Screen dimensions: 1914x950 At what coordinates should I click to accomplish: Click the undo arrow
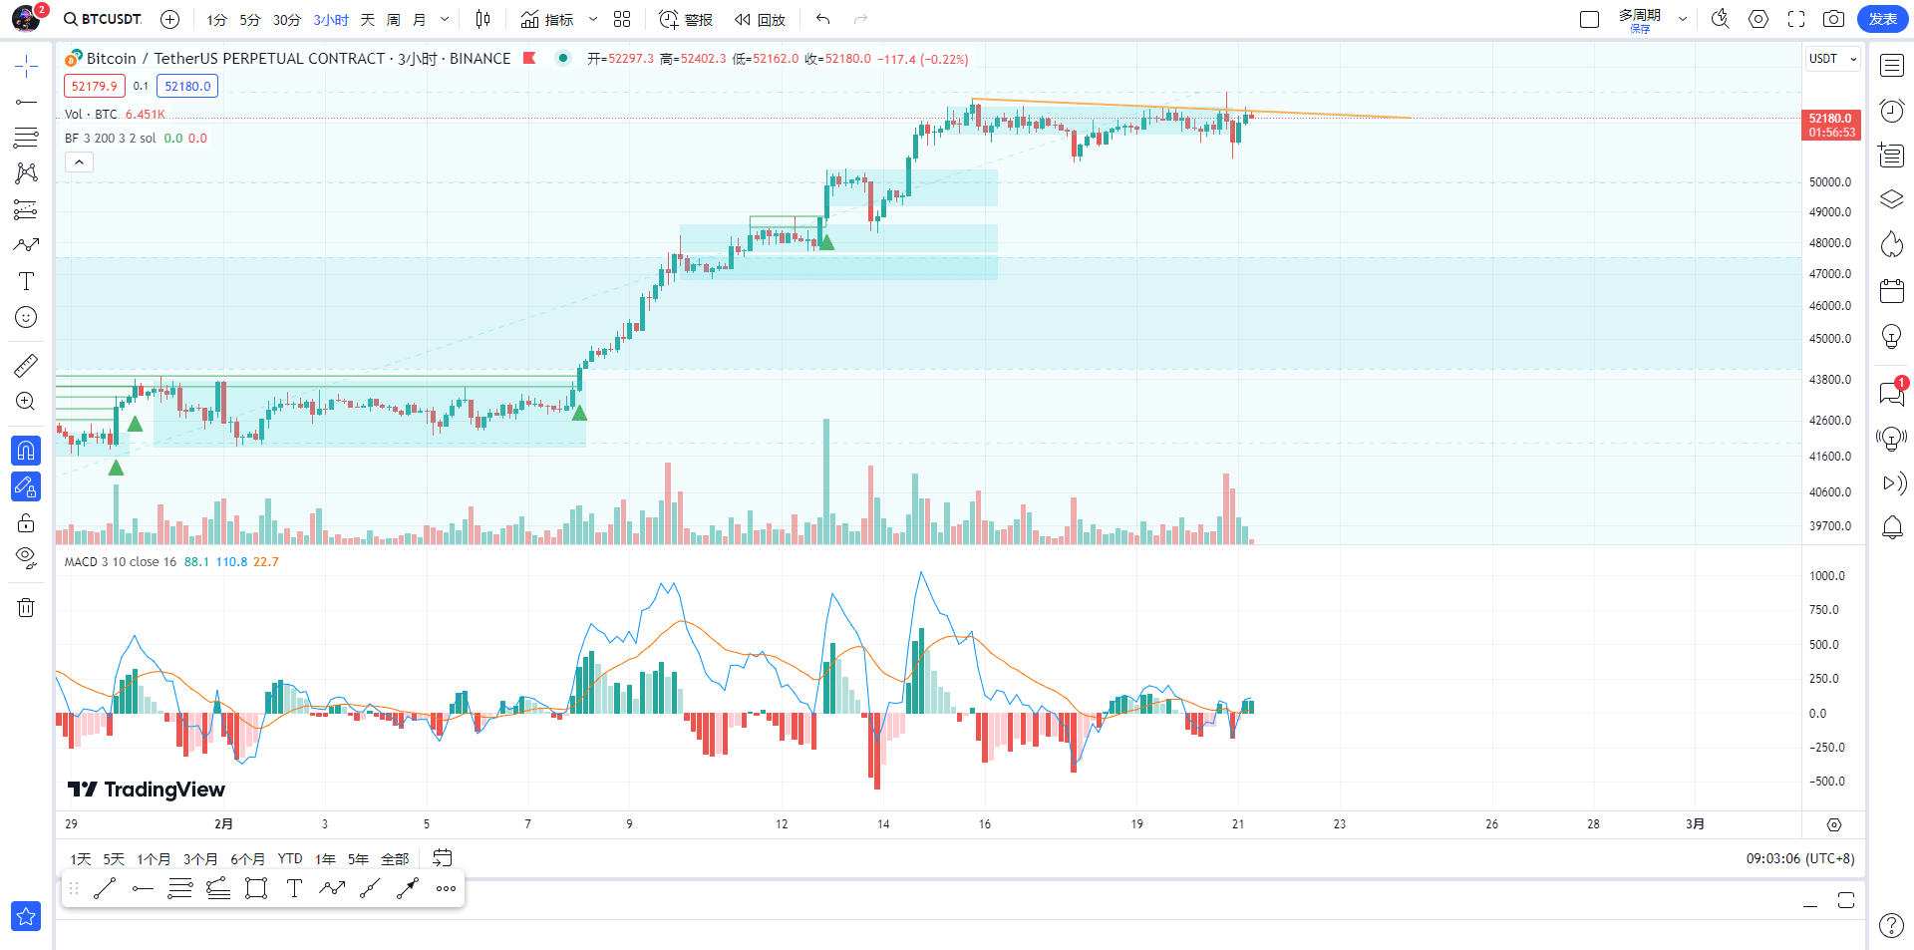[822, 19]
